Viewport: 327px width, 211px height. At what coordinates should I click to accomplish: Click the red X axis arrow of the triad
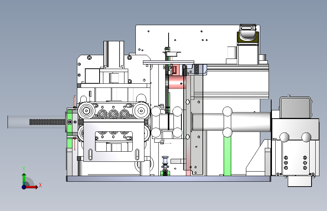pyautogui.click(x=32, y=187)
